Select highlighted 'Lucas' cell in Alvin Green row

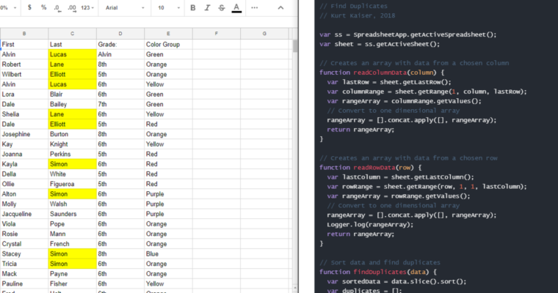pyautogui.click(x=72, y=54)
